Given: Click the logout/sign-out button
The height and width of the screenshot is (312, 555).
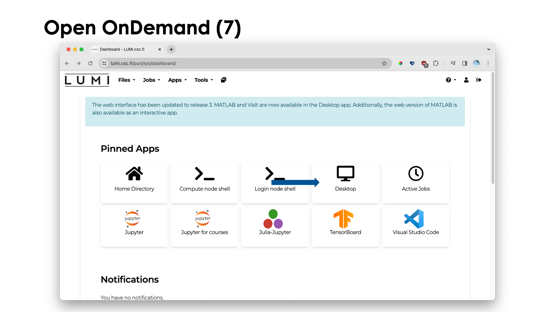Looking at the screenshot, I should tap(479, 80).
